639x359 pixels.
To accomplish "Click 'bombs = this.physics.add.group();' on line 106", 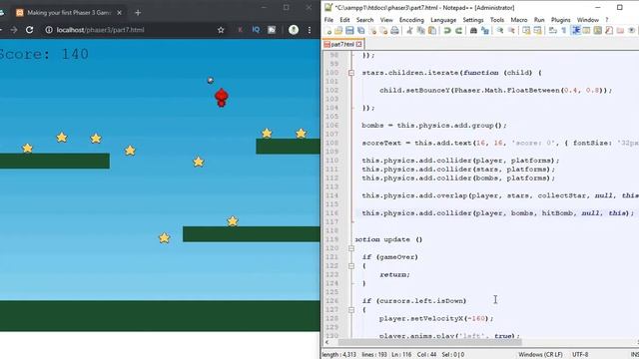I will coord(434,126).
